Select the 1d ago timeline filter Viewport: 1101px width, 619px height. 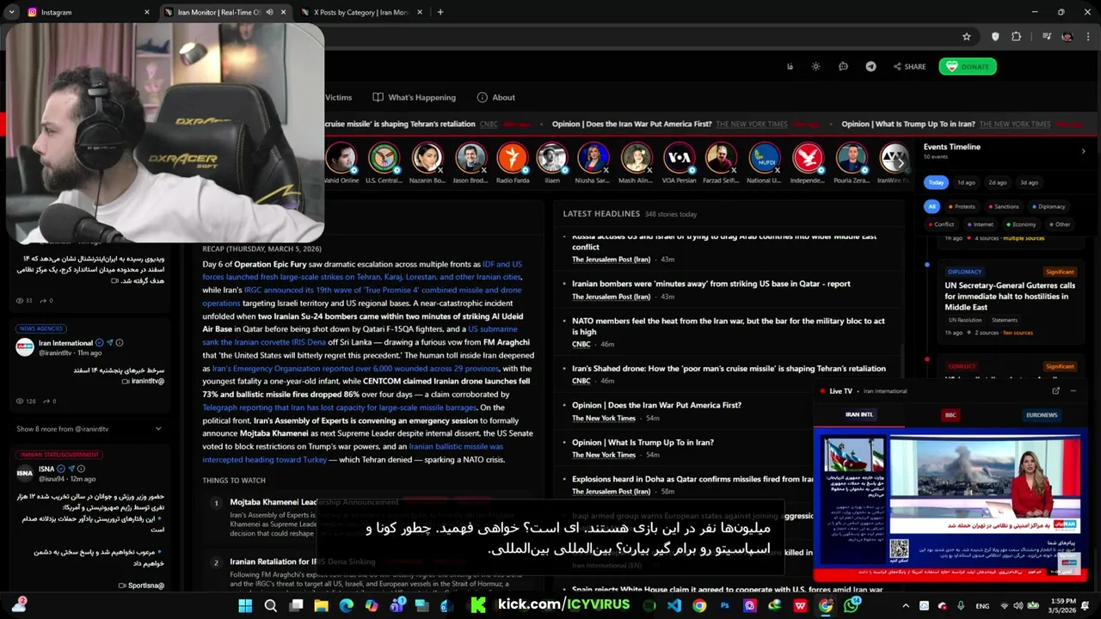coord(967,182)
